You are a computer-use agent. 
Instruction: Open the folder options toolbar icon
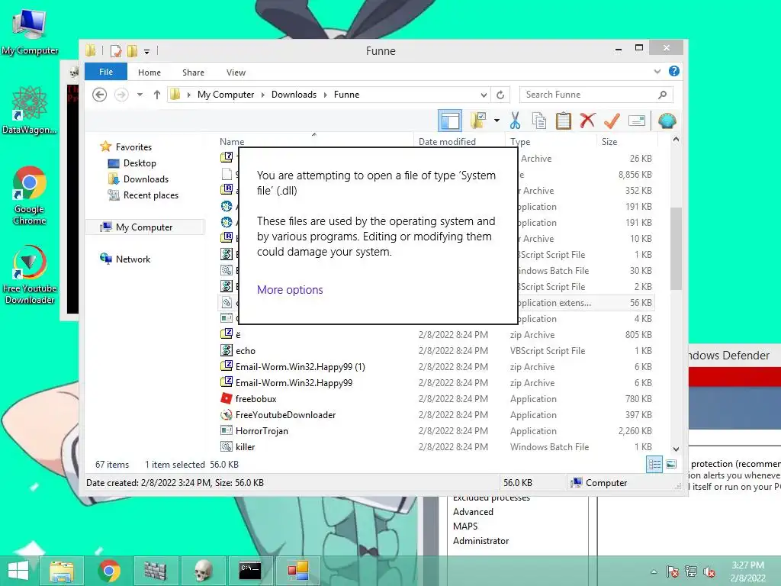click(x=478, y=121)
